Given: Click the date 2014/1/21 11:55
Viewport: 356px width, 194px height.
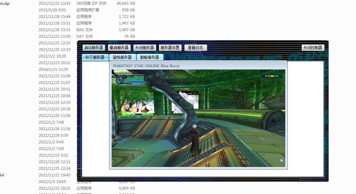Looking at the screenshot, I should point(53,69).
